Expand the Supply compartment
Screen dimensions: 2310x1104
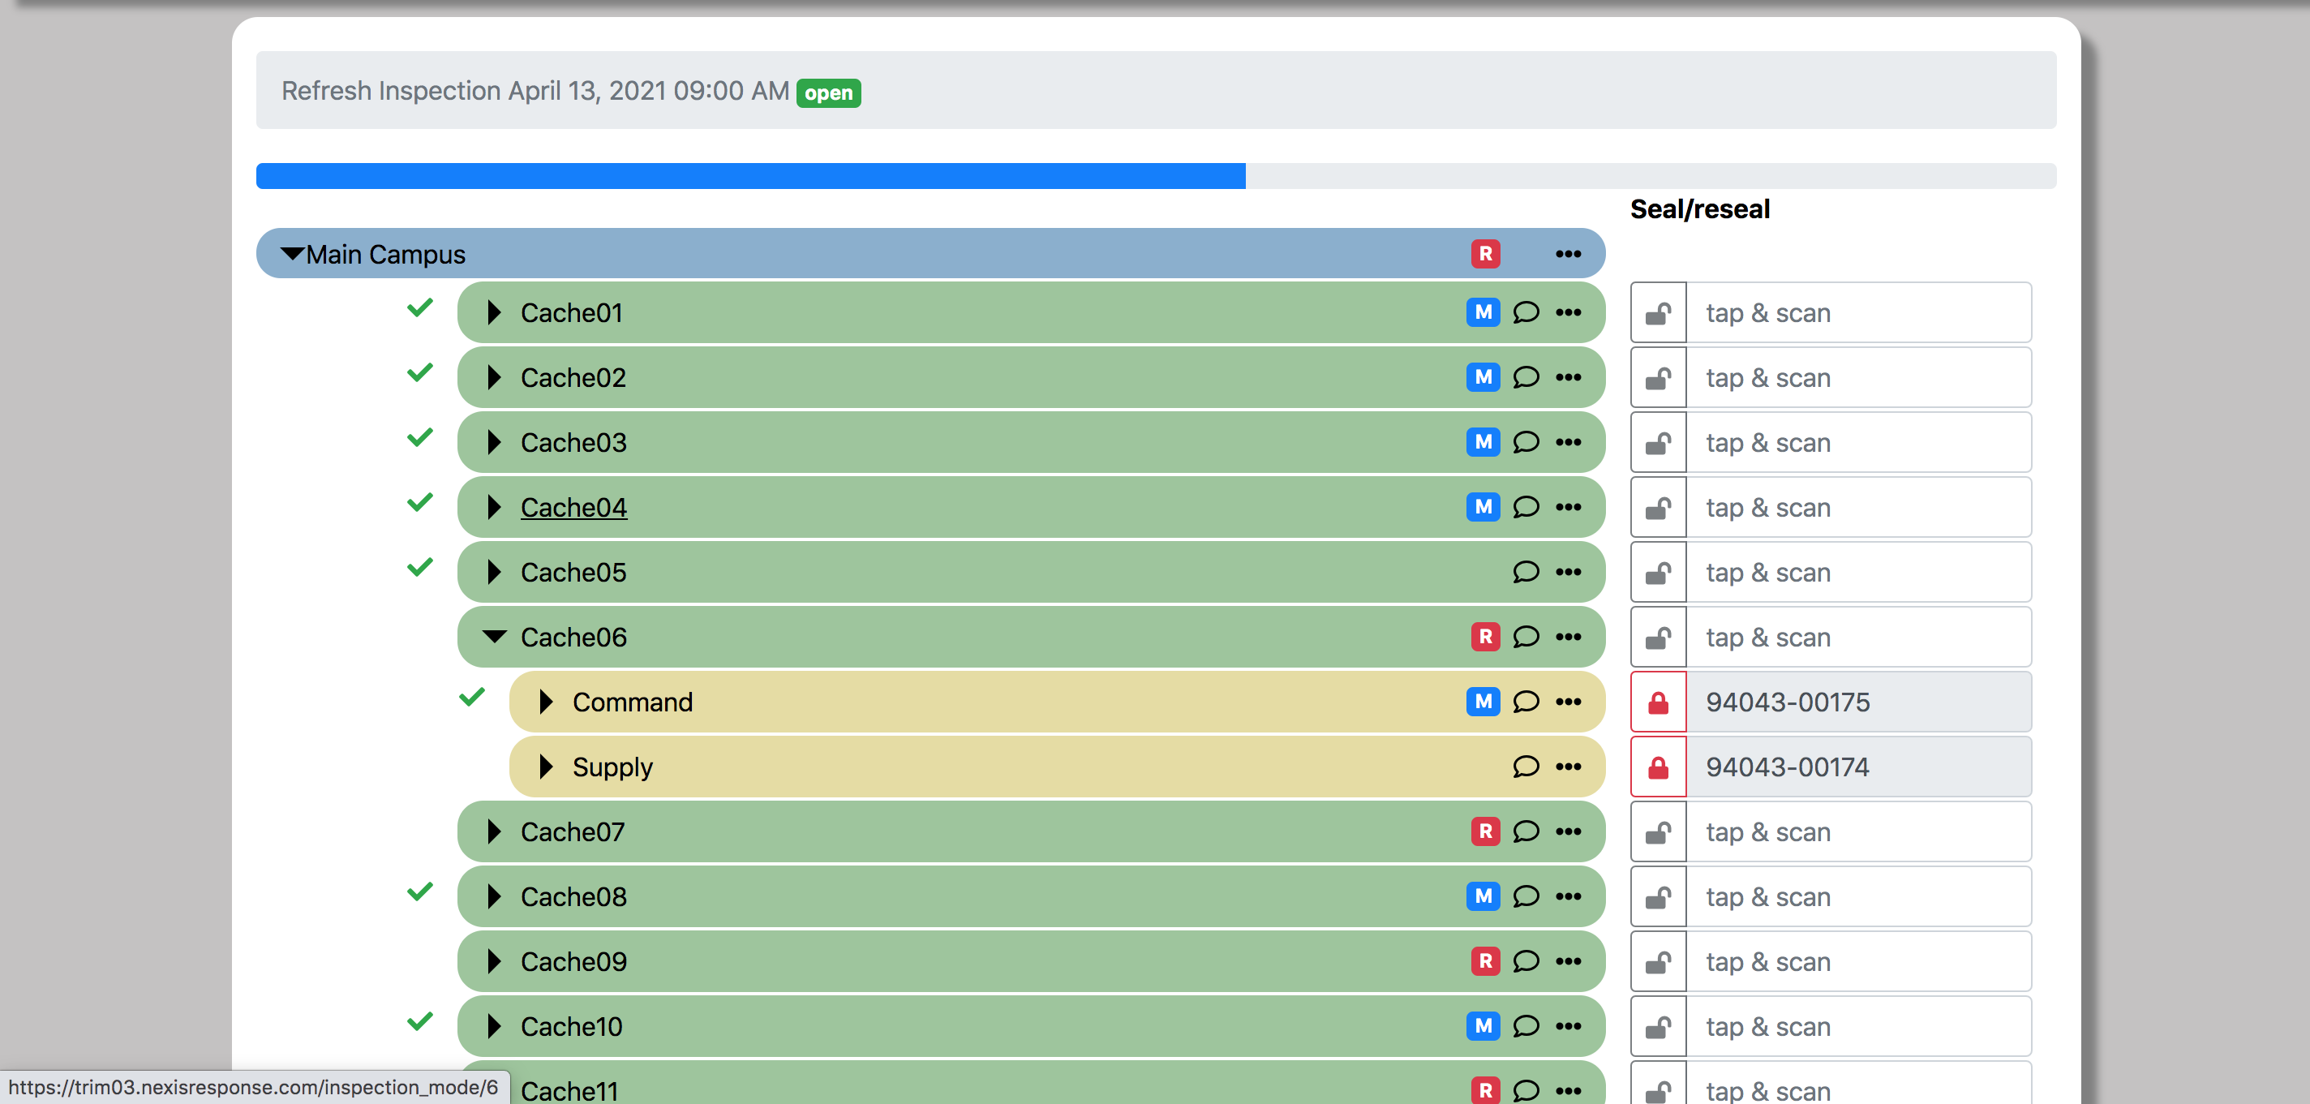click(x=546, y=766)
